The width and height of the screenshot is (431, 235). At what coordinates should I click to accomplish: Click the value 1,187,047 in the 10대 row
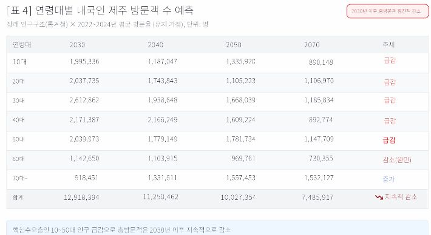click(x=163, y=61)
